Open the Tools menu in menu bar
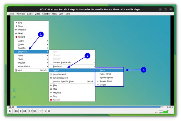The width and height of the screenshot is (181, 121). coord(54,14)
